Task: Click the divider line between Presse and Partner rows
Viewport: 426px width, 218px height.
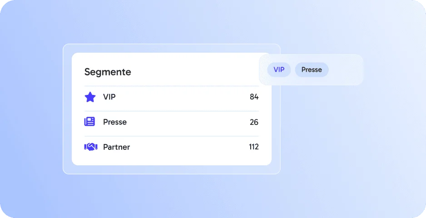Action: [171, 136]
